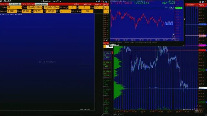This screenshot has width=207, height=116.
Task: Click the lower green price marker on right axis
Action: (x=202, y=102)
